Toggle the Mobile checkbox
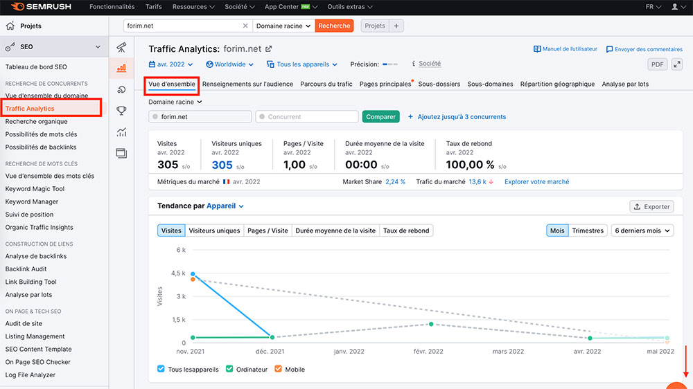The height and width of the screenshot is (389, 693). 278,369
